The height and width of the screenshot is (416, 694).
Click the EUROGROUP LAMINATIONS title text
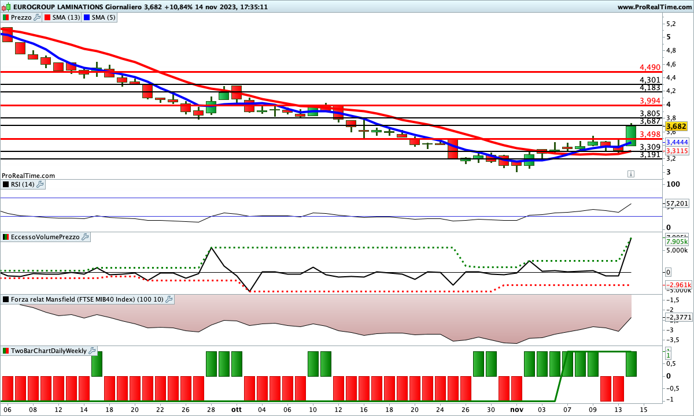pyautogui.click(x=58, y=7)
